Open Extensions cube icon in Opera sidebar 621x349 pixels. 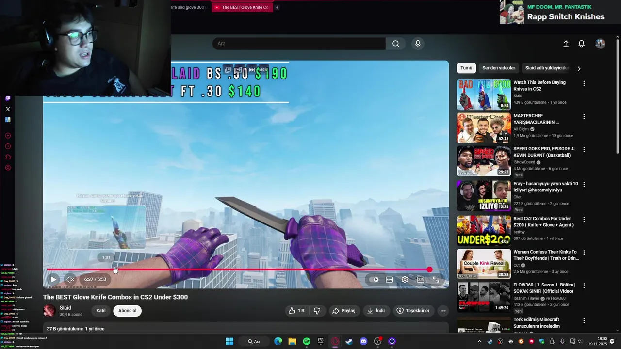pos(8,157)
